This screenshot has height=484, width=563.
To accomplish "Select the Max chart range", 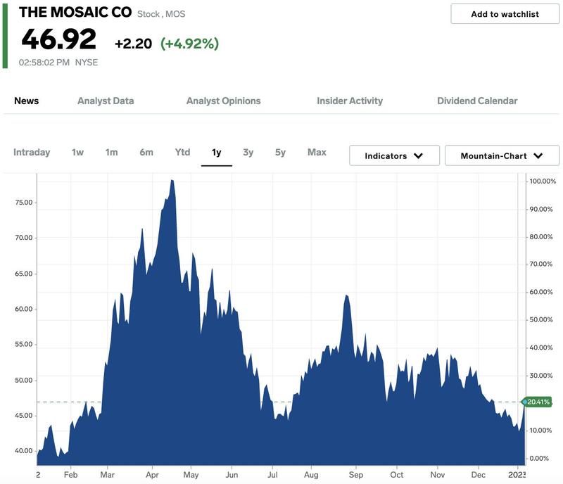I will coord(317,152).
